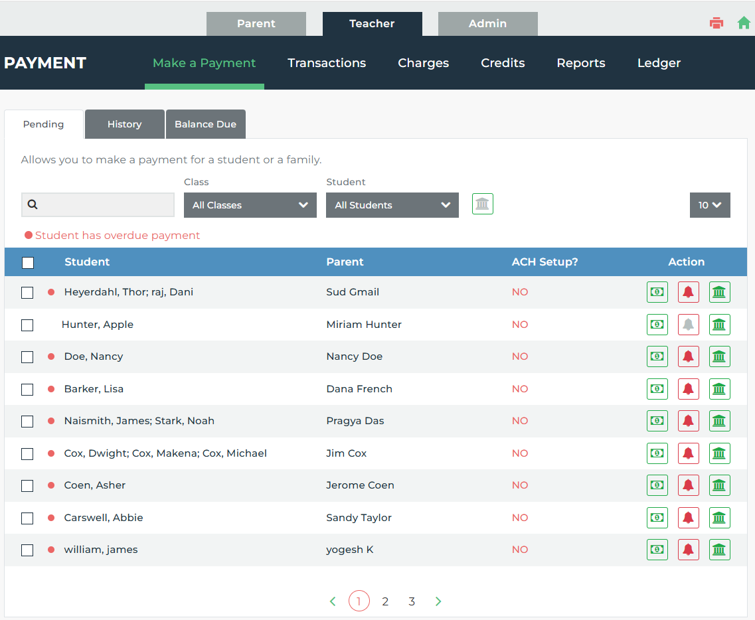
Task: Click gray bell icon for Hunter, Apple
Action: click(x=689, y=325)
